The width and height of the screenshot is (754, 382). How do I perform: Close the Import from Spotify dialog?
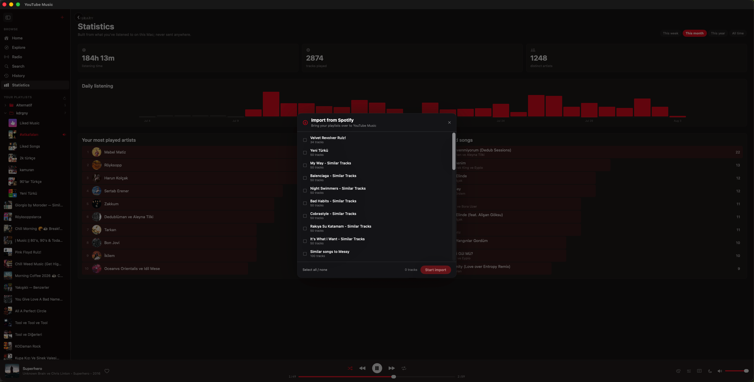[x=449, y=123]
